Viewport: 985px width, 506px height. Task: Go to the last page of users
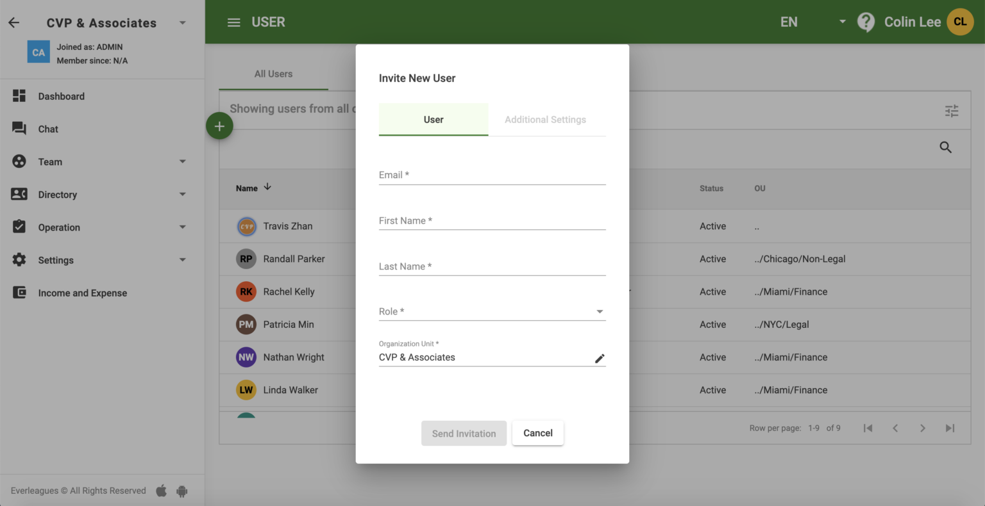(950, 428)
